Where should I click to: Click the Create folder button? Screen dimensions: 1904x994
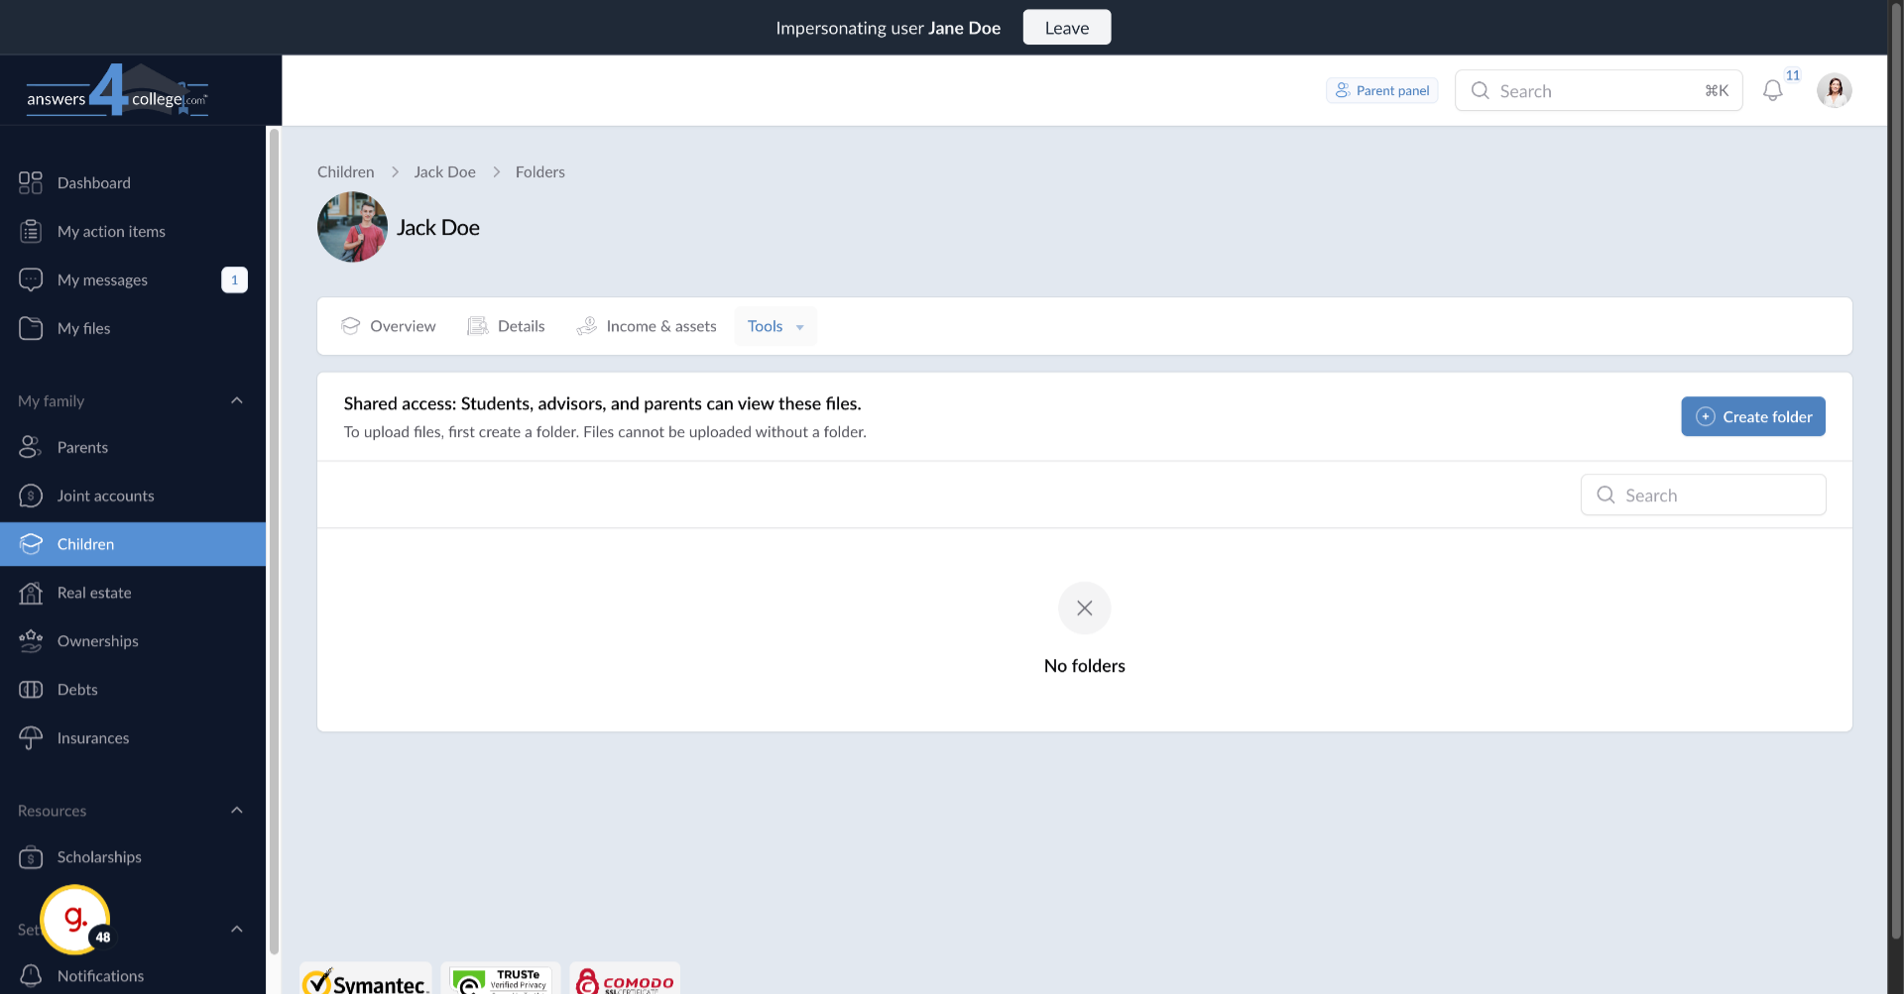(x=1753, y=416)
